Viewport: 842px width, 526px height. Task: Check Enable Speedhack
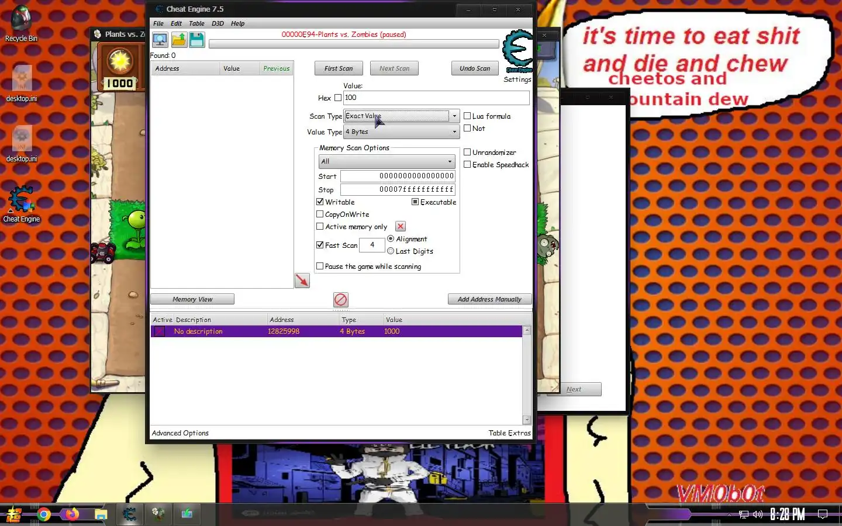coord(467,164)
